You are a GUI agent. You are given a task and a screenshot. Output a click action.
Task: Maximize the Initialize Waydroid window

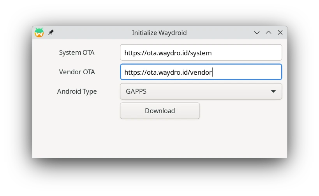coord(268,33)
